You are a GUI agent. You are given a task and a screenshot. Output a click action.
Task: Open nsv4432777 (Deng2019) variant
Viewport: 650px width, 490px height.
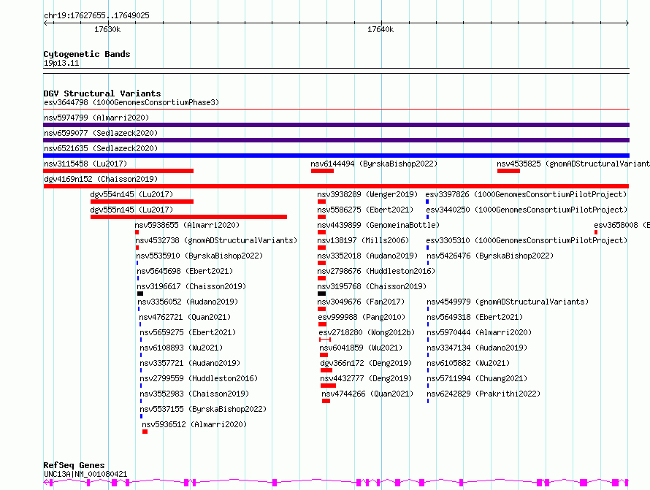pyautogui.click(x=366, y=378)
